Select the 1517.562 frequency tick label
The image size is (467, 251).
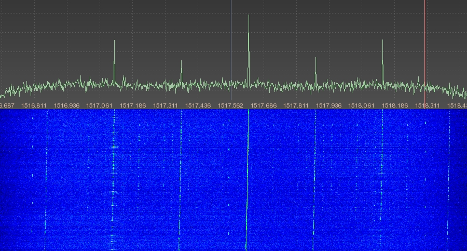coord(230,105)
